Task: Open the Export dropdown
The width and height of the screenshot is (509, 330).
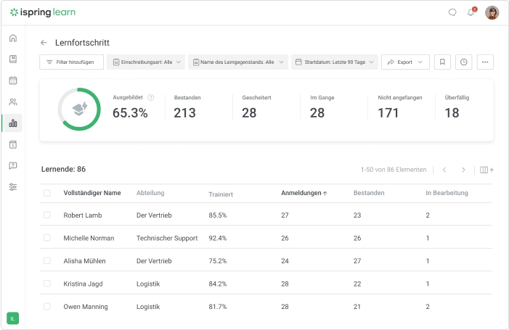Action: click(405, 62)
